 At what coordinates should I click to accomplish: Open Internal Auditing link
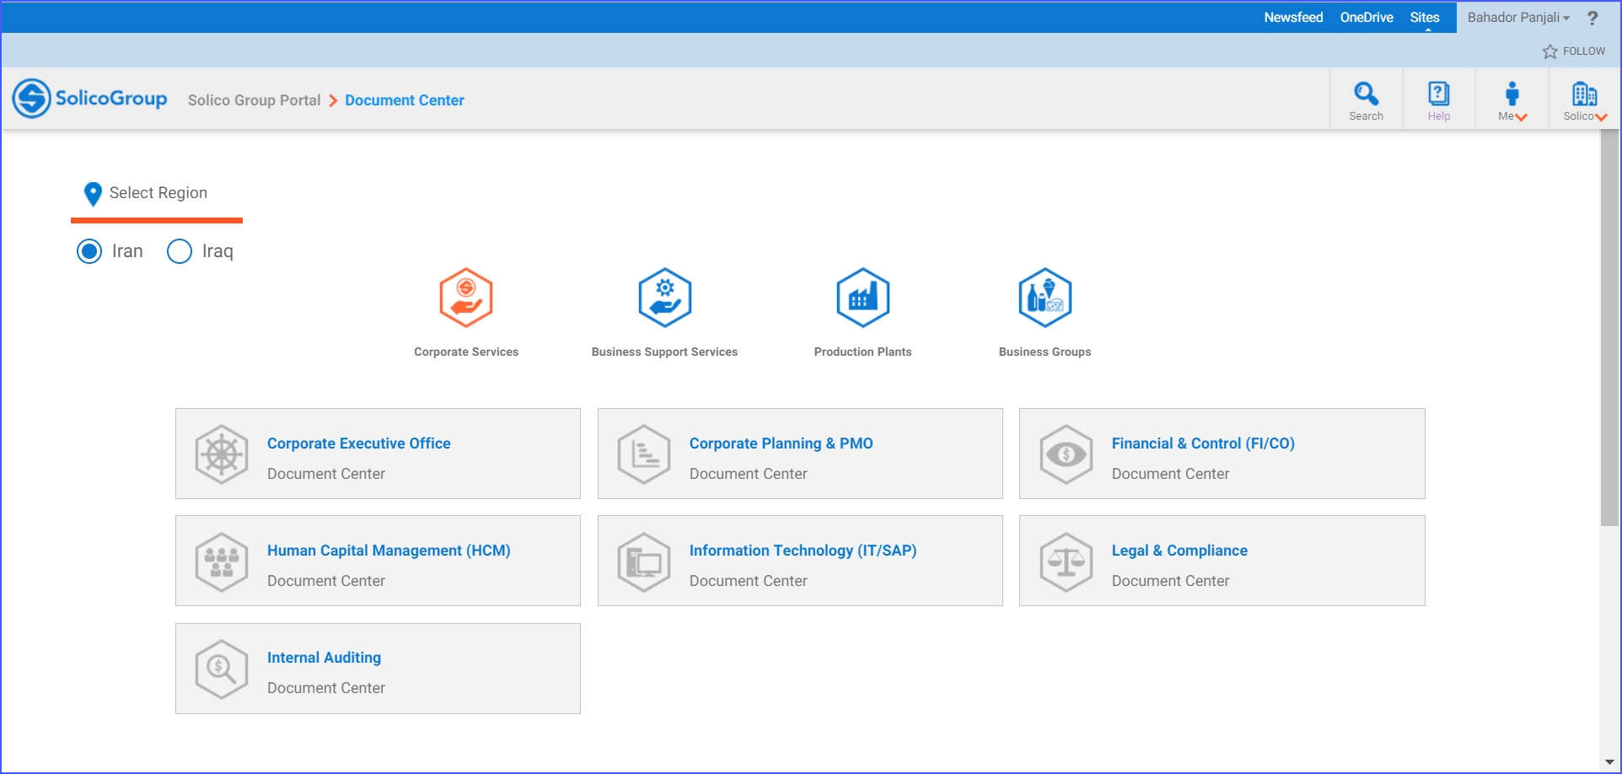click(x=325, y=658)
